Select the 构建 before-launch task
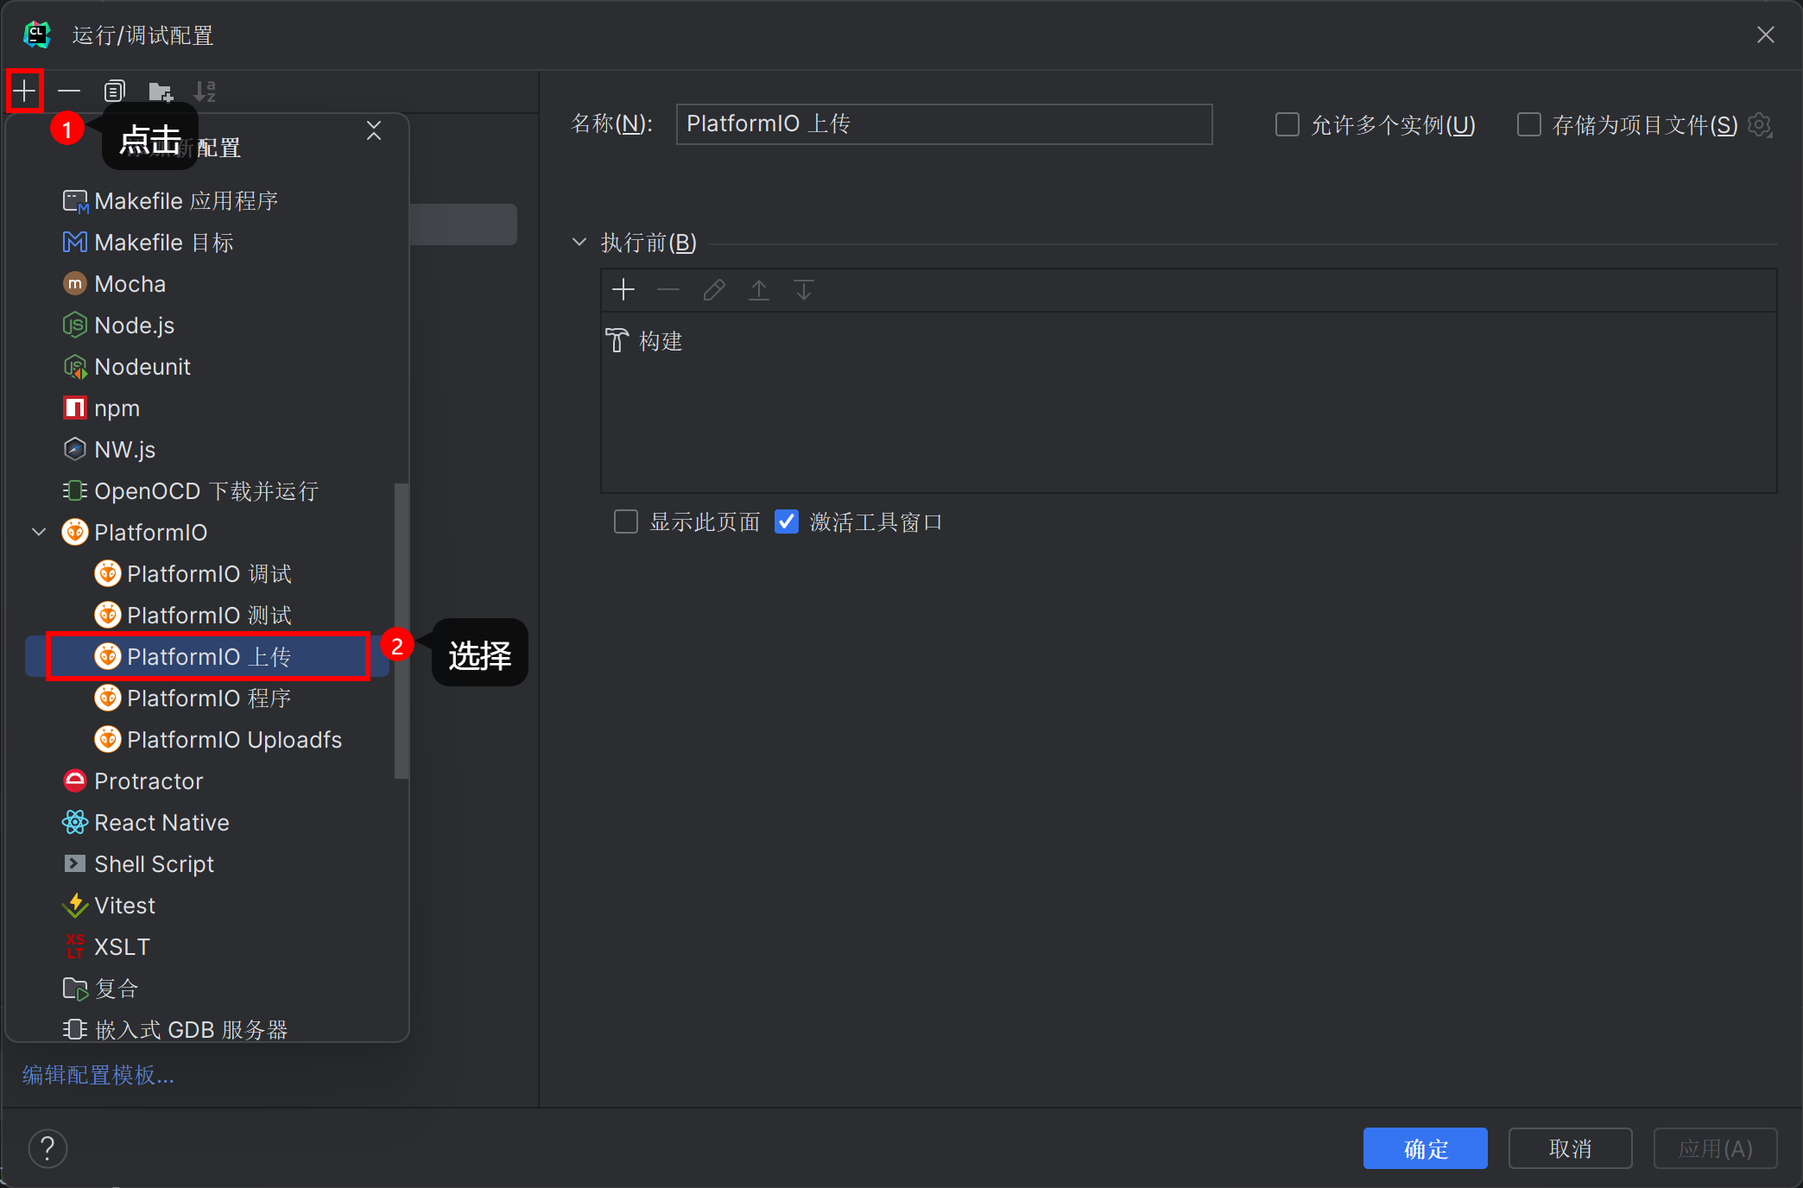The width and height of the screenshot is (1803, 1188). pos(1188,341)
